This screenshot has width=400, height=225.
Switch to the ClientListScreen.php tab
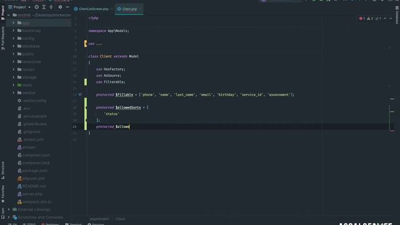93,9
